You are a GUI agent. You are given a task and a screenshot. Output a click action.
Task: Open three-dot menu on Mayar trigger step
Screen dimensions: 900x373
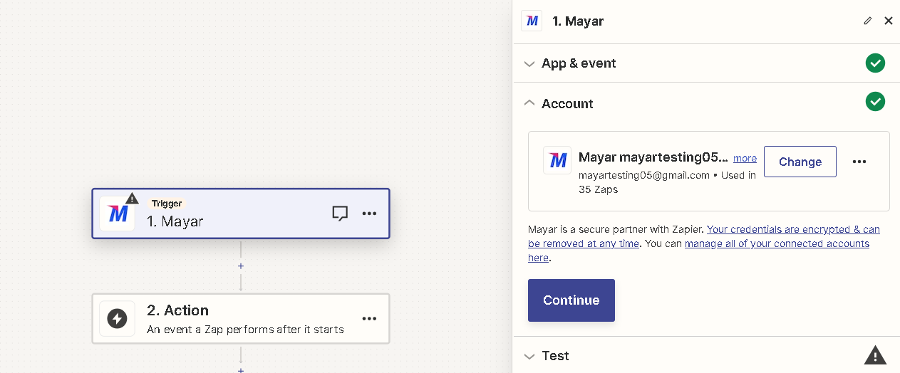point(369,213)
